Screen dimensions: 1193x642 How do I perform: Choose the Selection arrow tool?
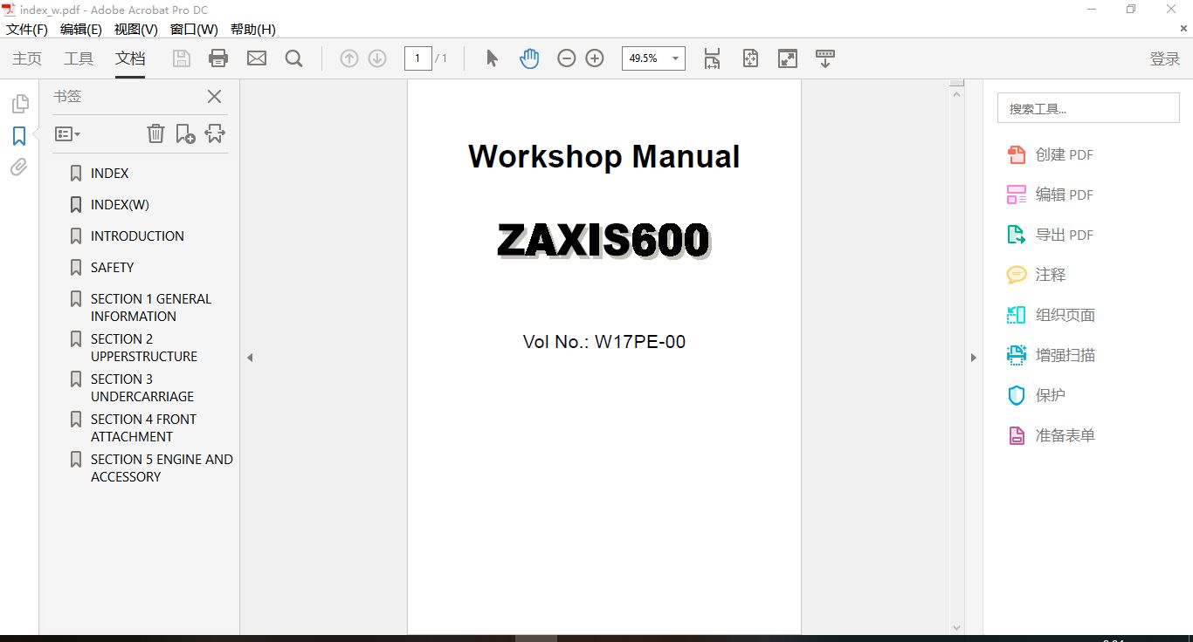[x=492, y=58]
